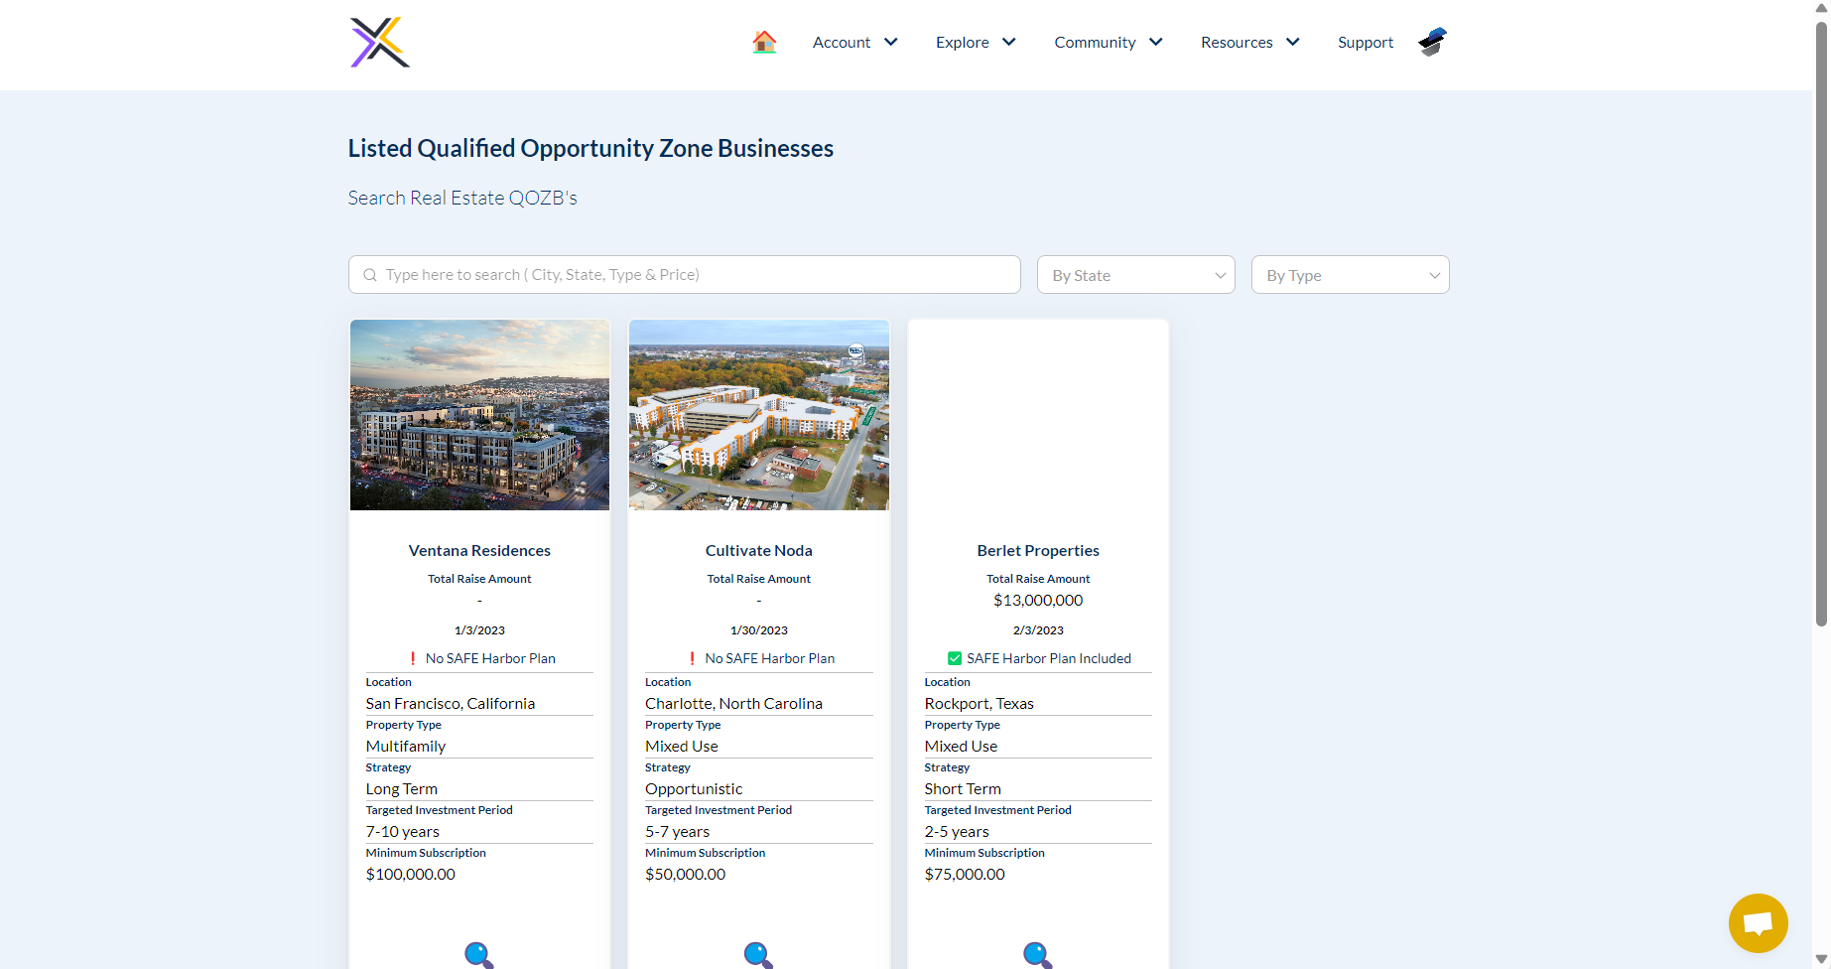Click magnifier icon under Ventana Residences

pyautogui.click(x=478, y=954)
